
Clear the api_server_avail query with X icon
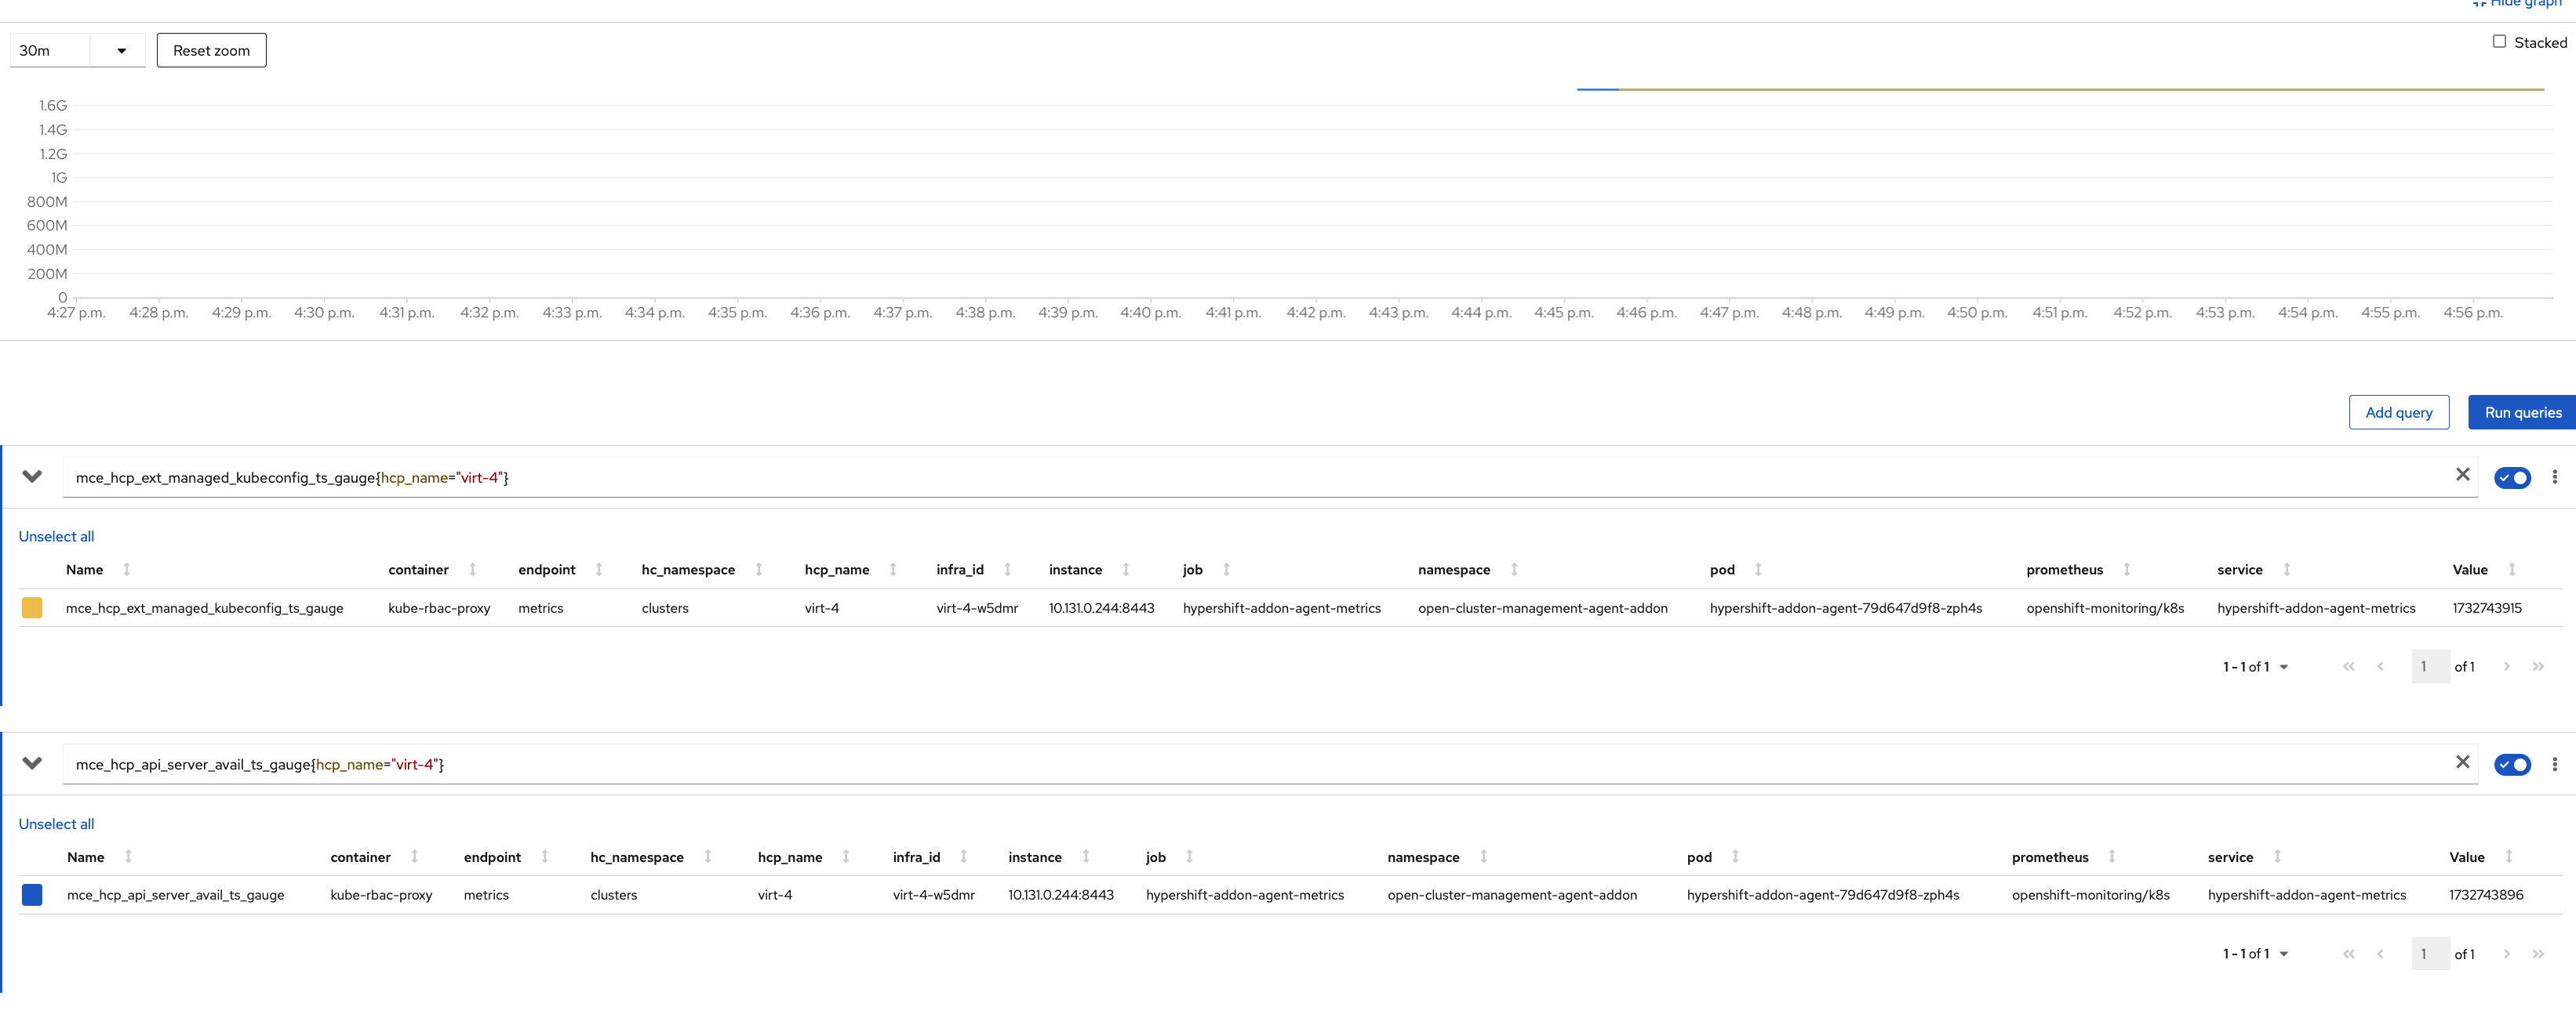(2462, 762)
